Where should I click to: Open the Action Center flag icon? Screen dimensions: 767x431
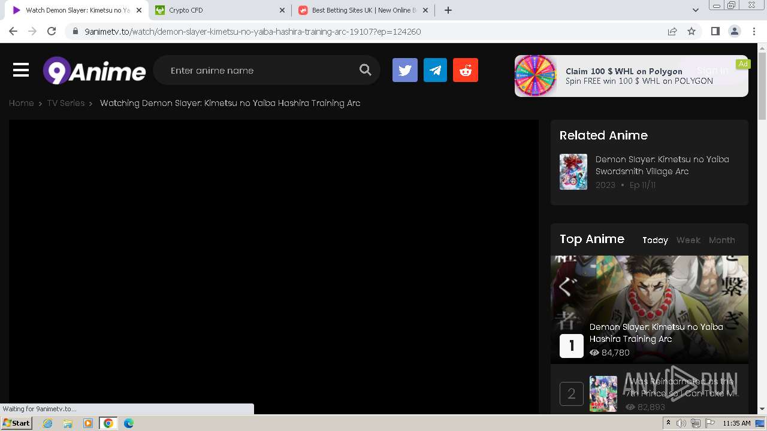710,423
